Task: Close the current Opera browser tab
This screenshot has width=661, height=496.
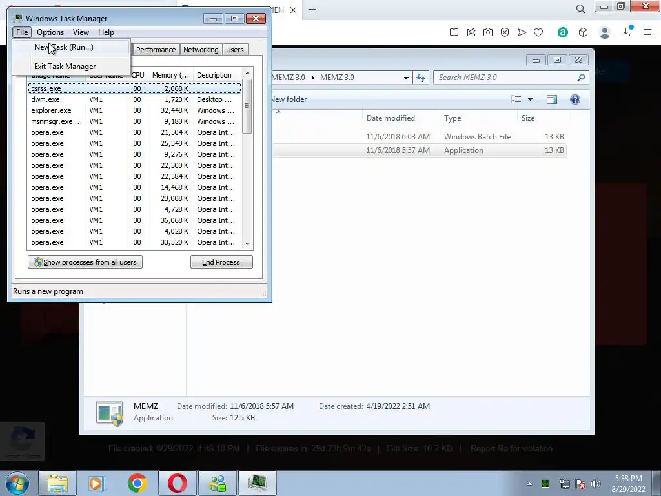Action: (x=294, y=10)
